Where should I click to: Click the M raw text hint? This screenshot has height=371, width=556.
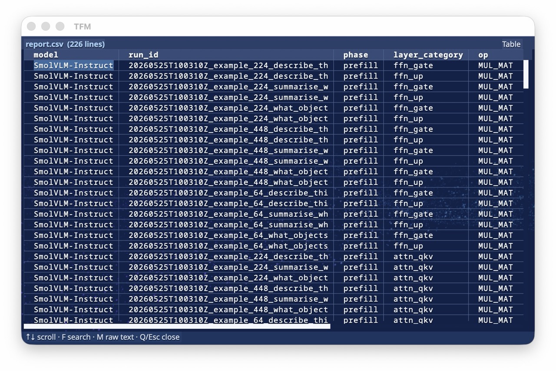pos(115,337)
